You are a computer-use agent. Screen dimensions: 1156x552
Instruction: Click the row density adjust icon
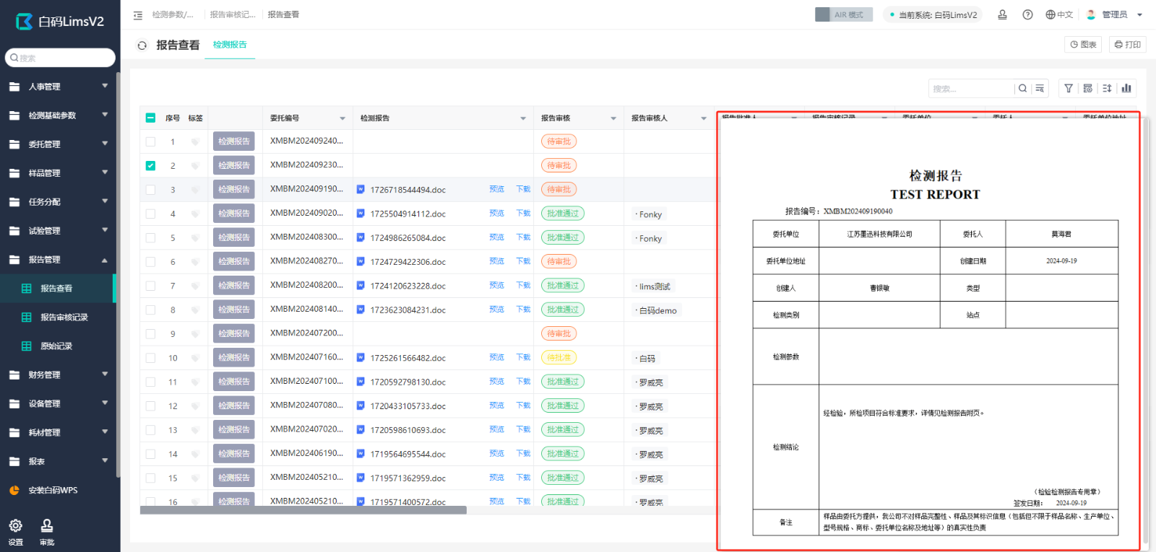(x=1107, y=89)
